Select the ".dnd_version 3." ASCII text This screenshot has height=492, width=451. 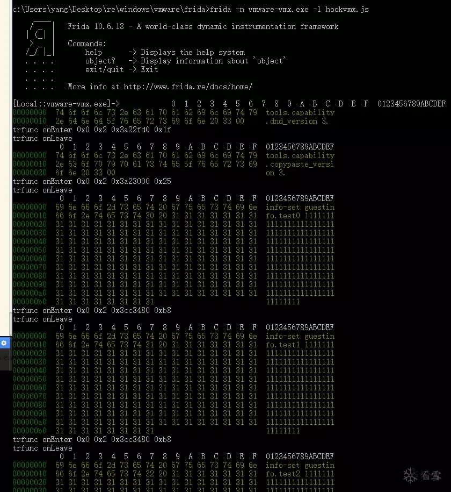click(x=297, y=121)
